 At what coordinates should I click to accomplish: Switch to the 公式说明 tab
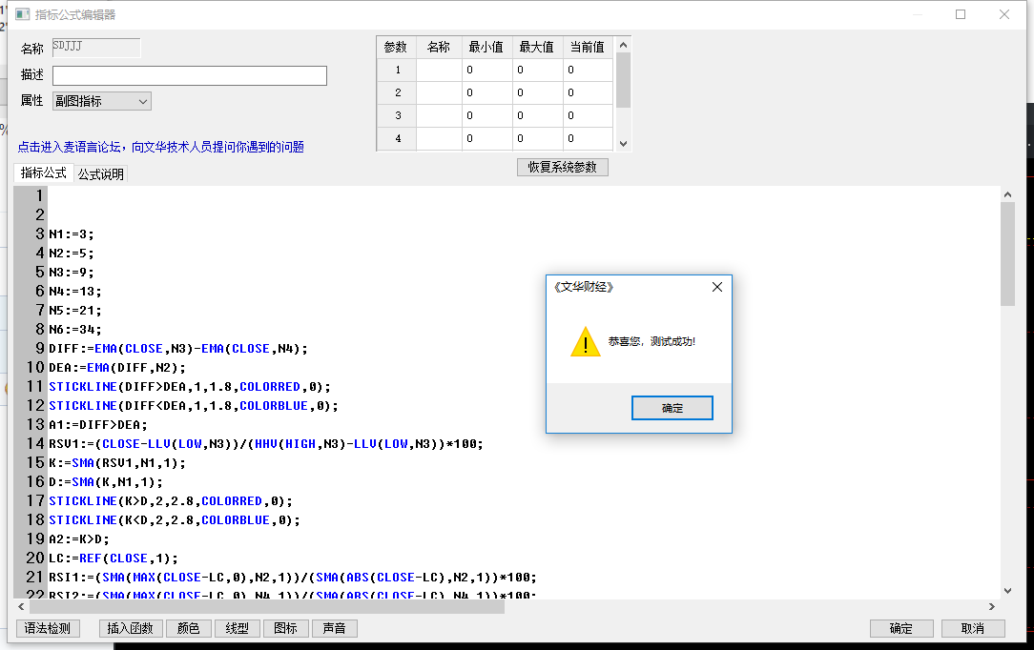tap(101, 173)
